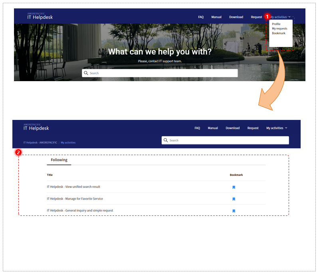Screen dimensions: 319x275
Task: Open 'IT Helpdesk - View unified search result'
Action: click(x=73, y=187)
